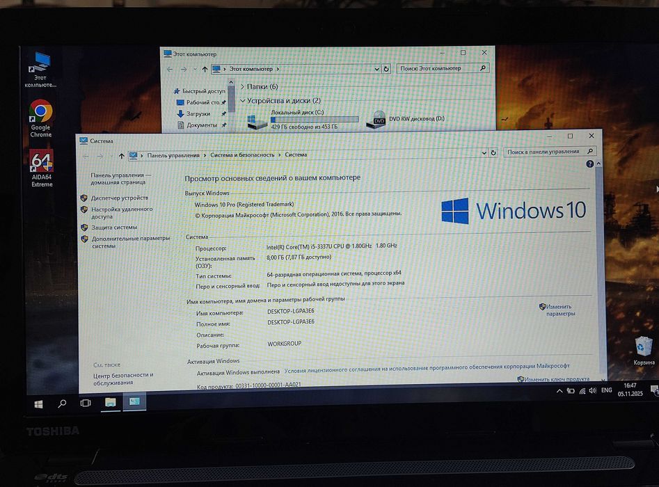Open the volume speaker tray icon

[593, 390]
